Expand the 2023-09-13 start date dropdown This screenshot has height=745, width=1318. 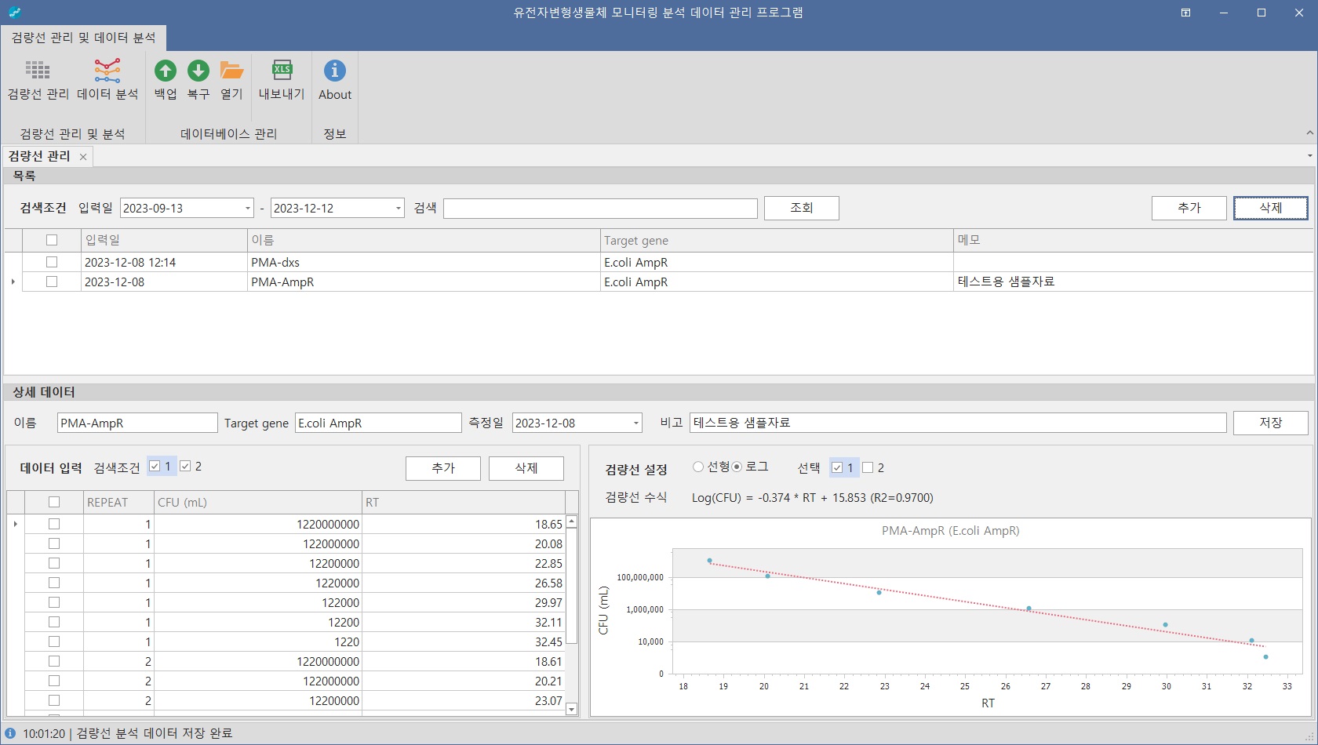[x=248, y=208]
